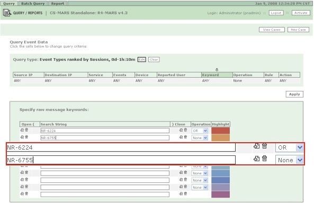Pick the lavender highlight swatch

220,187
